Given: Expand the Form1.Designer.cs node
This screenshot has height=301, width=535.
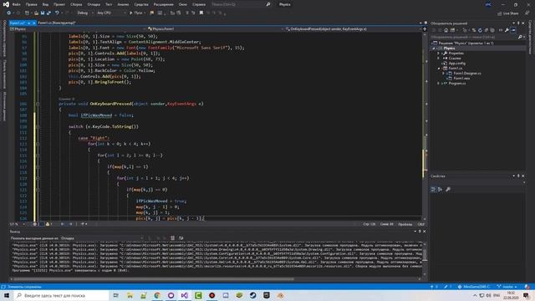Looking at the screenshot, I should click(x=444, y=74).
